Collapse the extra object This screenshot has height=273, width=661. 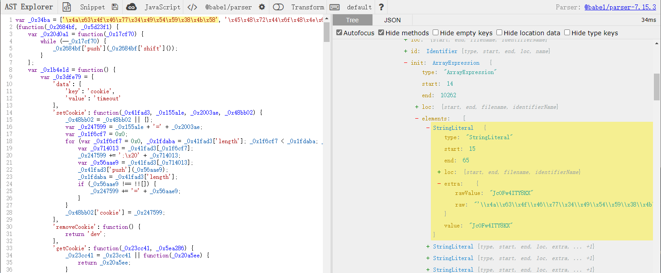pyautogui.click(x=439, y=183)
